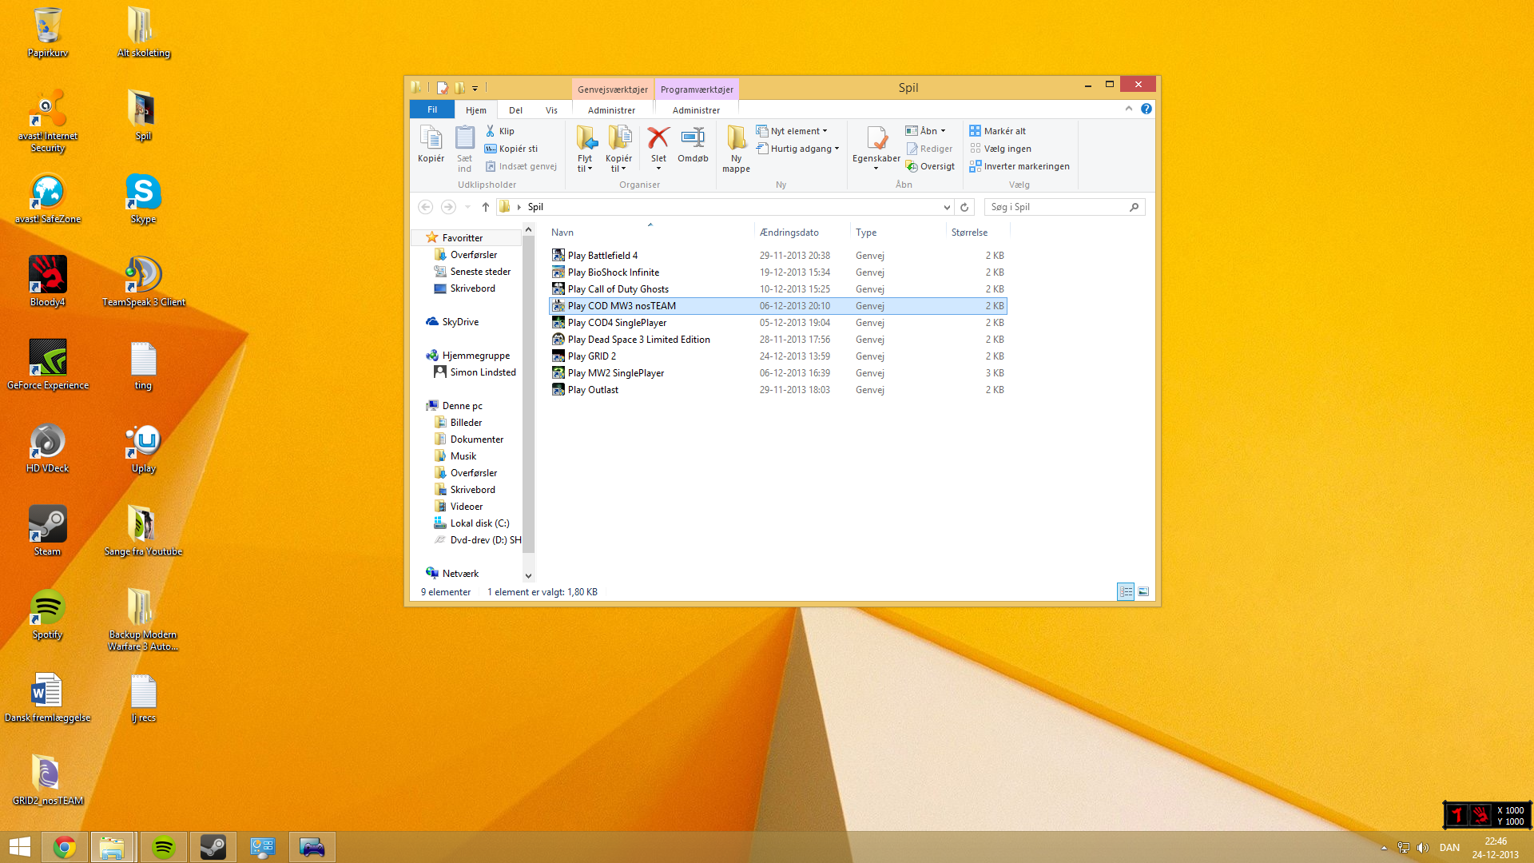Image resolution: width=1534 pixels, height=863 pixels.
Task: Click the Back navigation arrow
Action: [426, 207]
